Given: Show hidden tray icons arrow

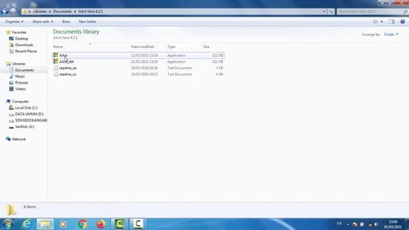Looking at the screenshot, I should click(348, 224).
